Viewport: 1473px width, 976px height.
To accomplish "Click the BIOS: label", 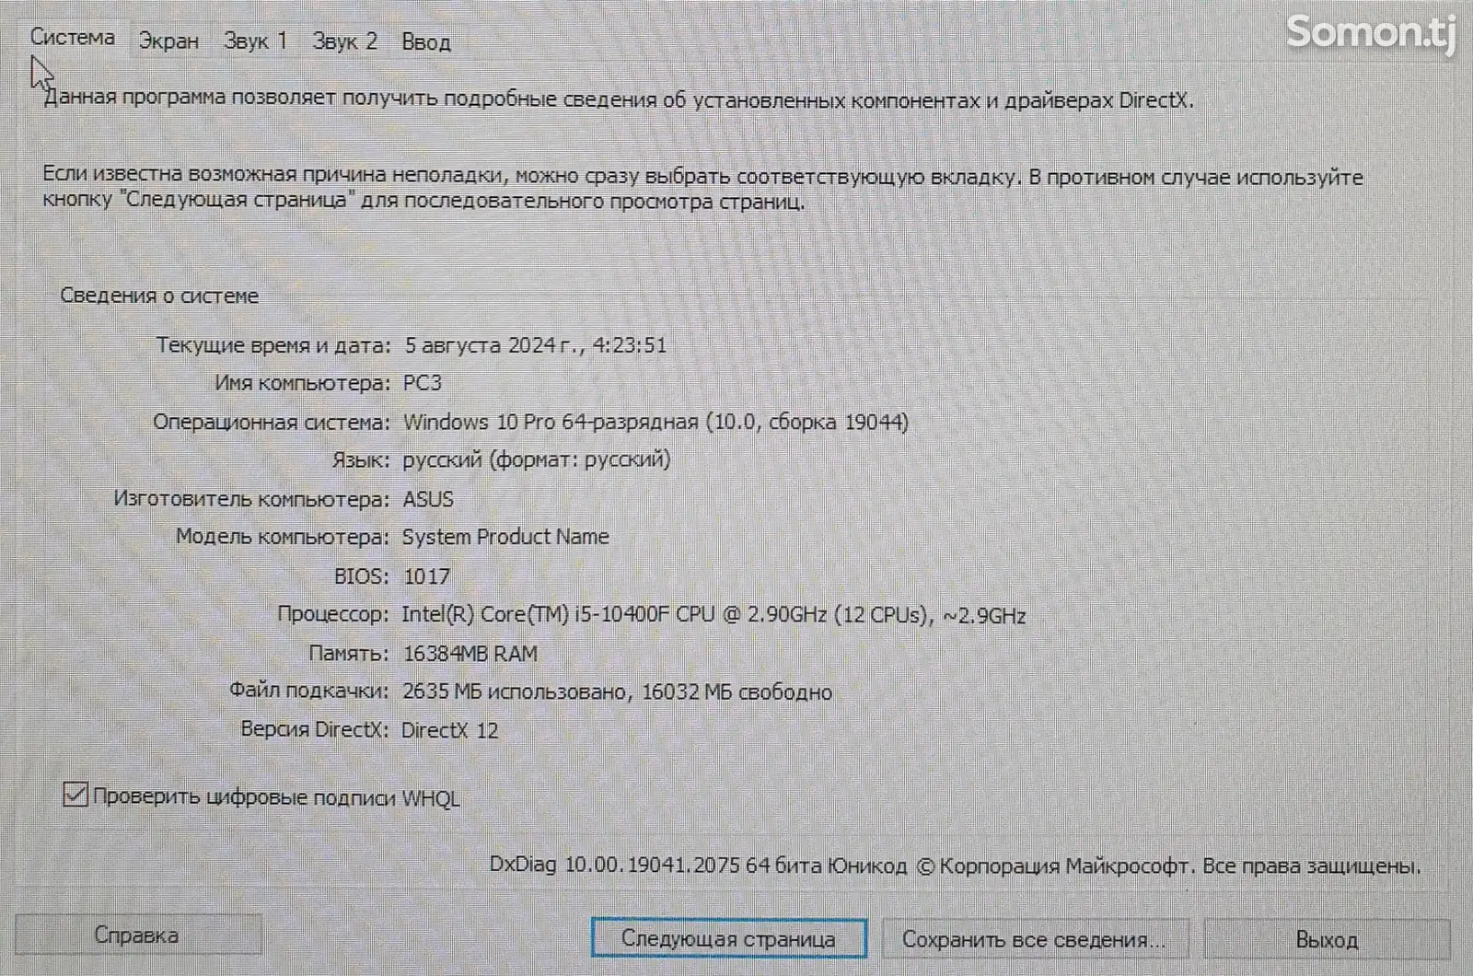I will pos(361,576).
